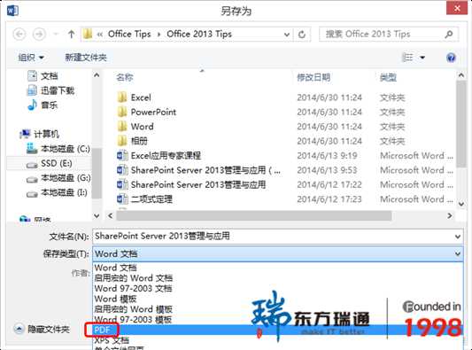Click date '2014/6/12 17:23'
The width and height of the screenshot is (472, 350).
pyautogui.click(x=329, y=199)
